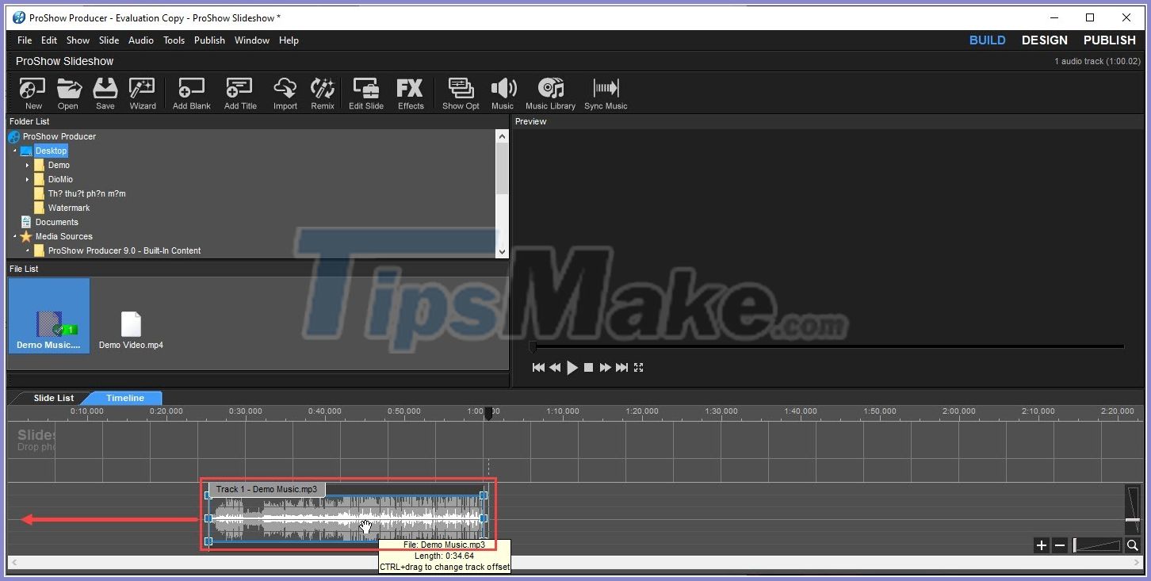Zoom in the timeline with plus button
The width and height of the screenshot is (1151, 581).
1041,545
